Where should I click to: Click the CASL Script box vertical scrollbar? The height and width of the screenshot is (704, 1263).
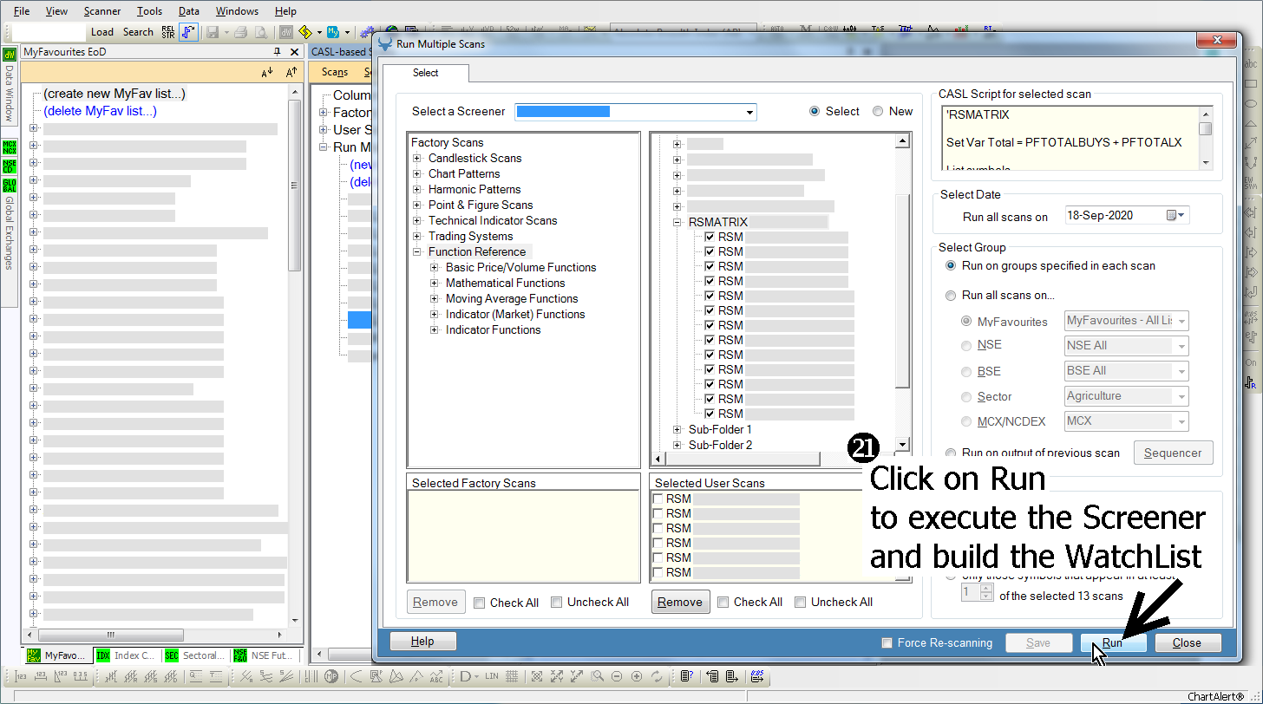pos(1206,139)
